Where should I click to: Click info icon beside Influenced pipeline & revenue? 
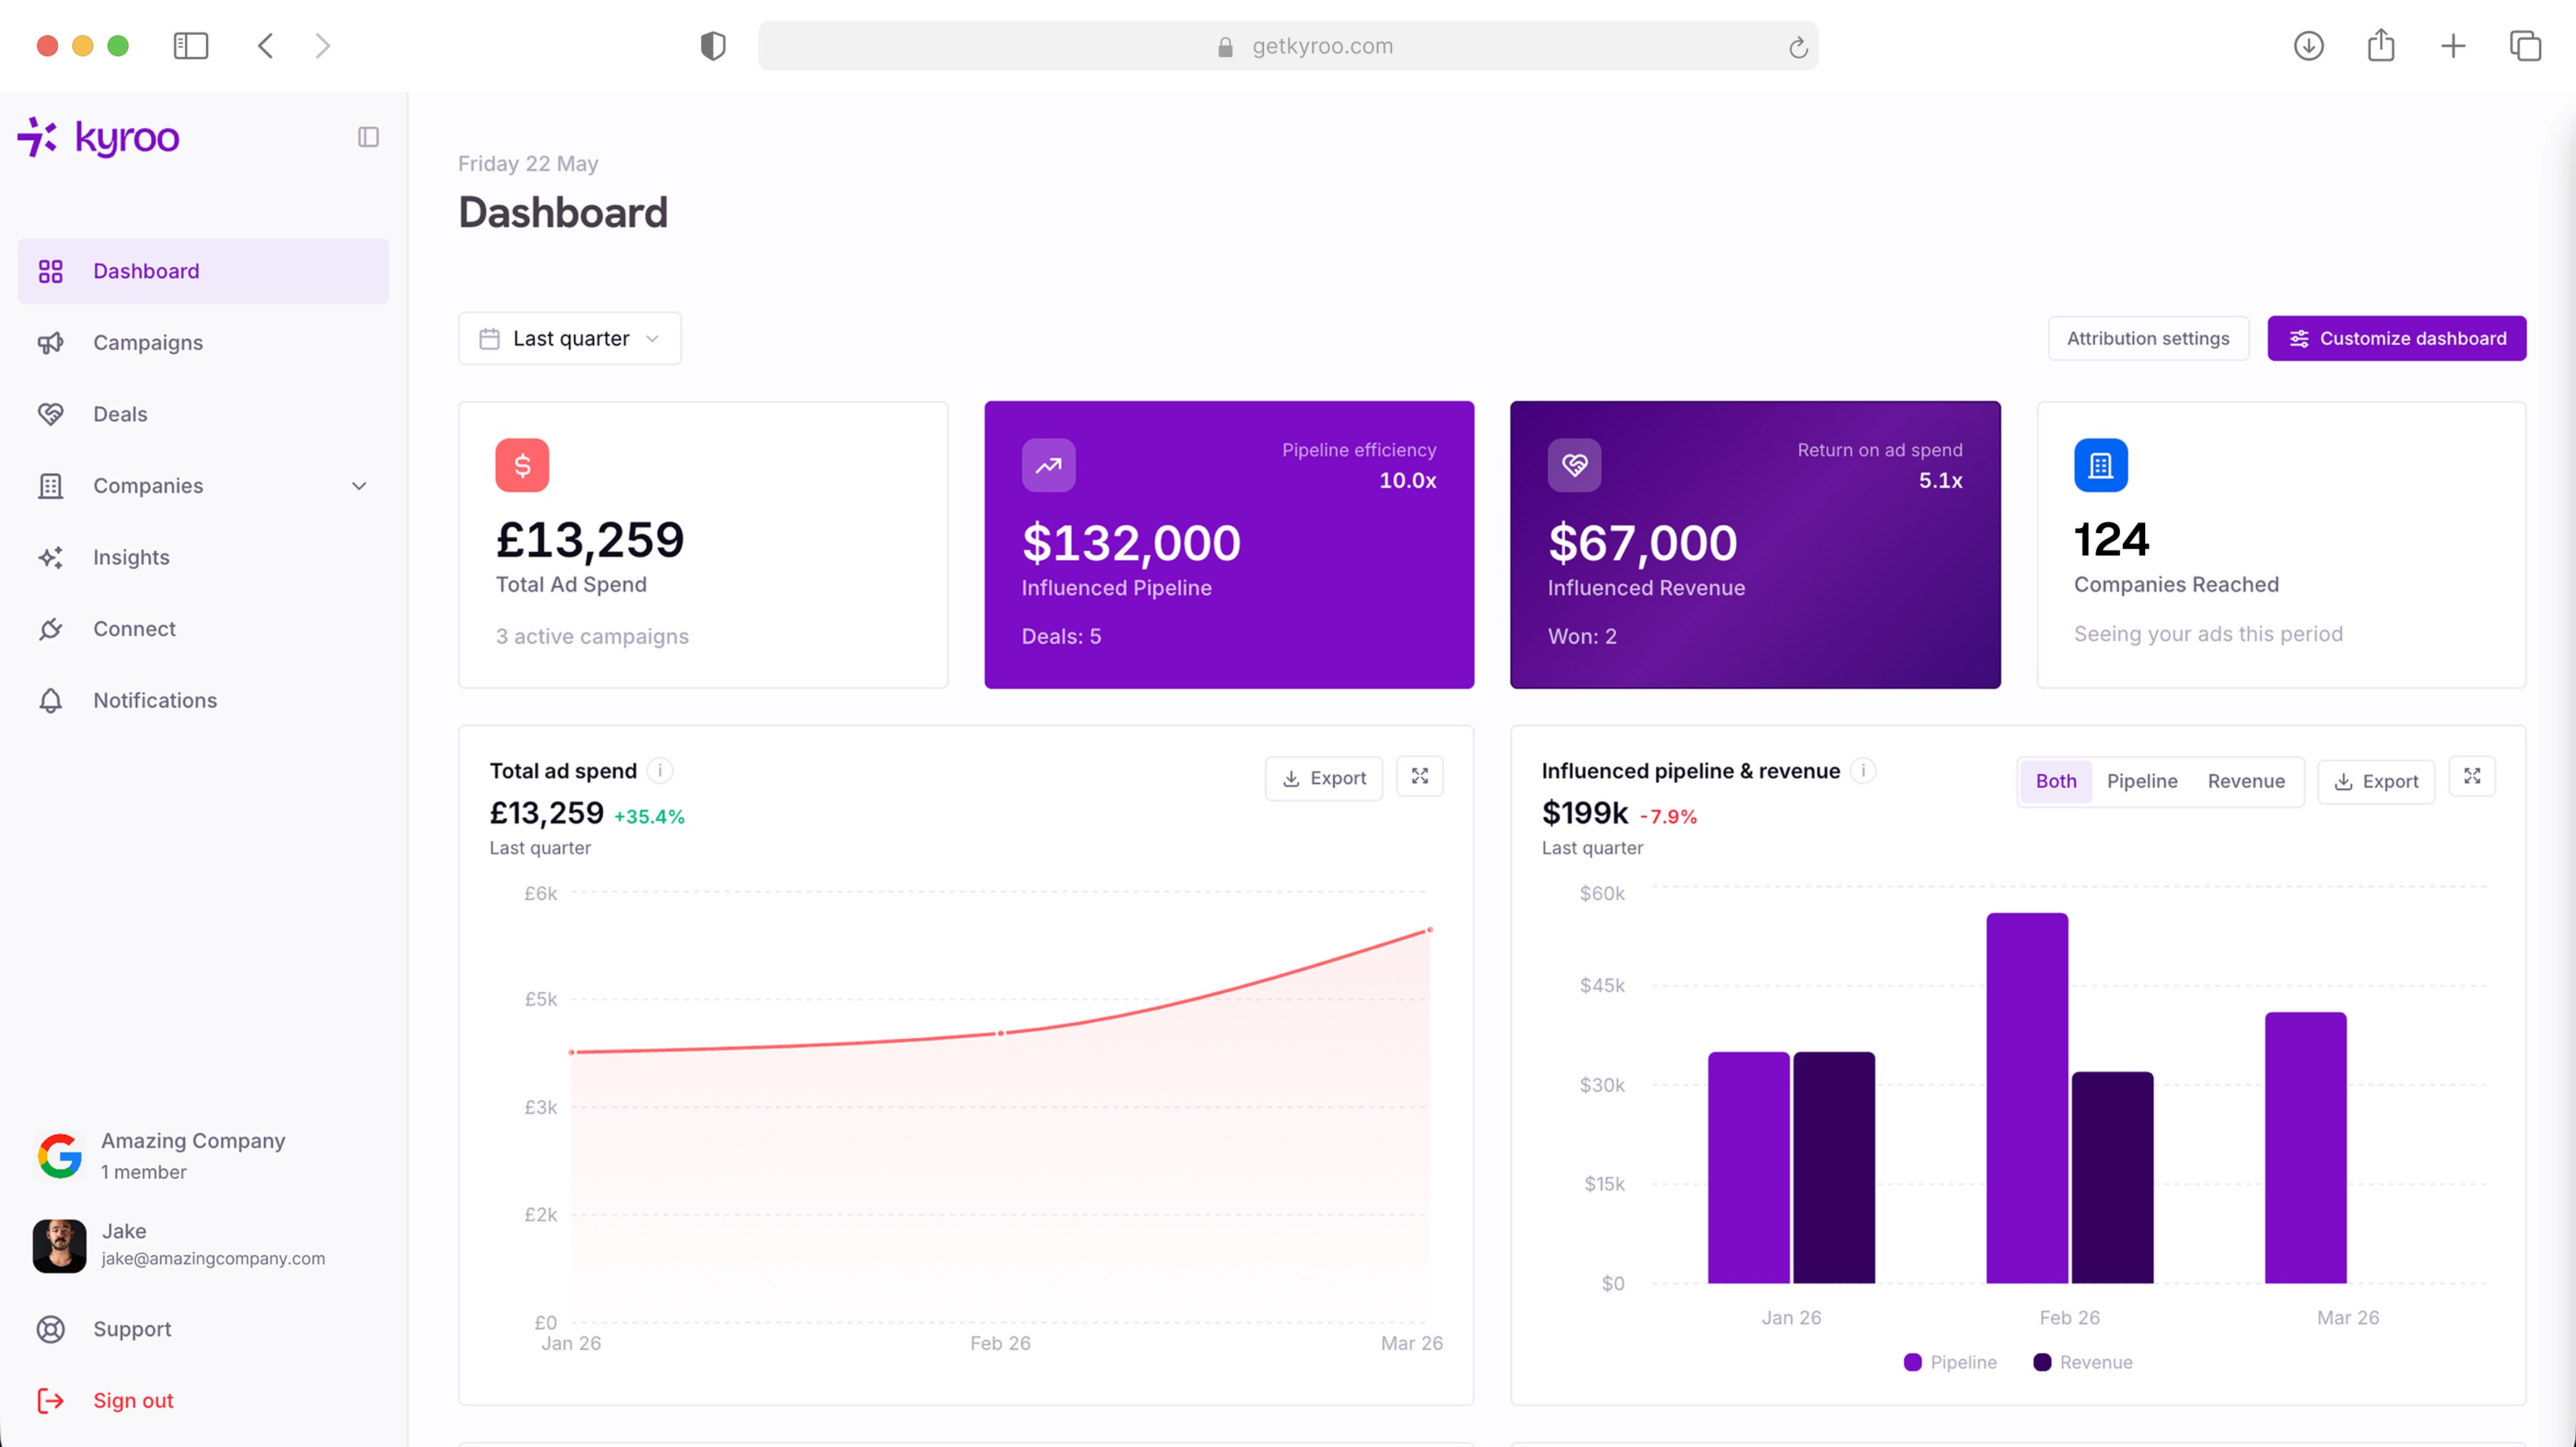pos(1863,771)
